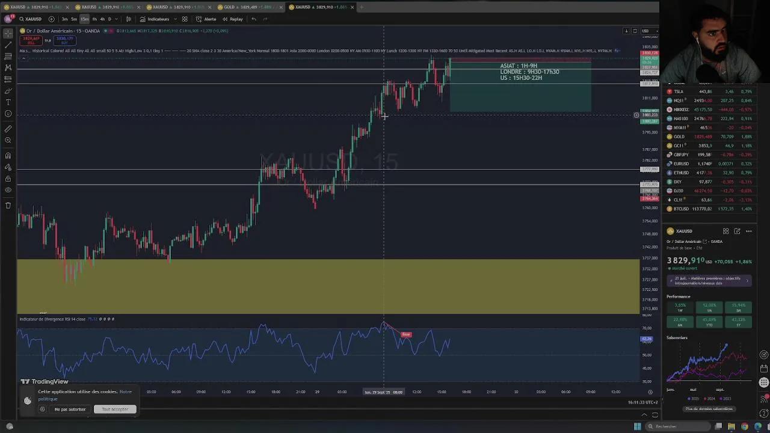Open the layout grid selector in toolbar
Image resolution: width=770 pixels, height=433 pixels.
coord(185,19)
